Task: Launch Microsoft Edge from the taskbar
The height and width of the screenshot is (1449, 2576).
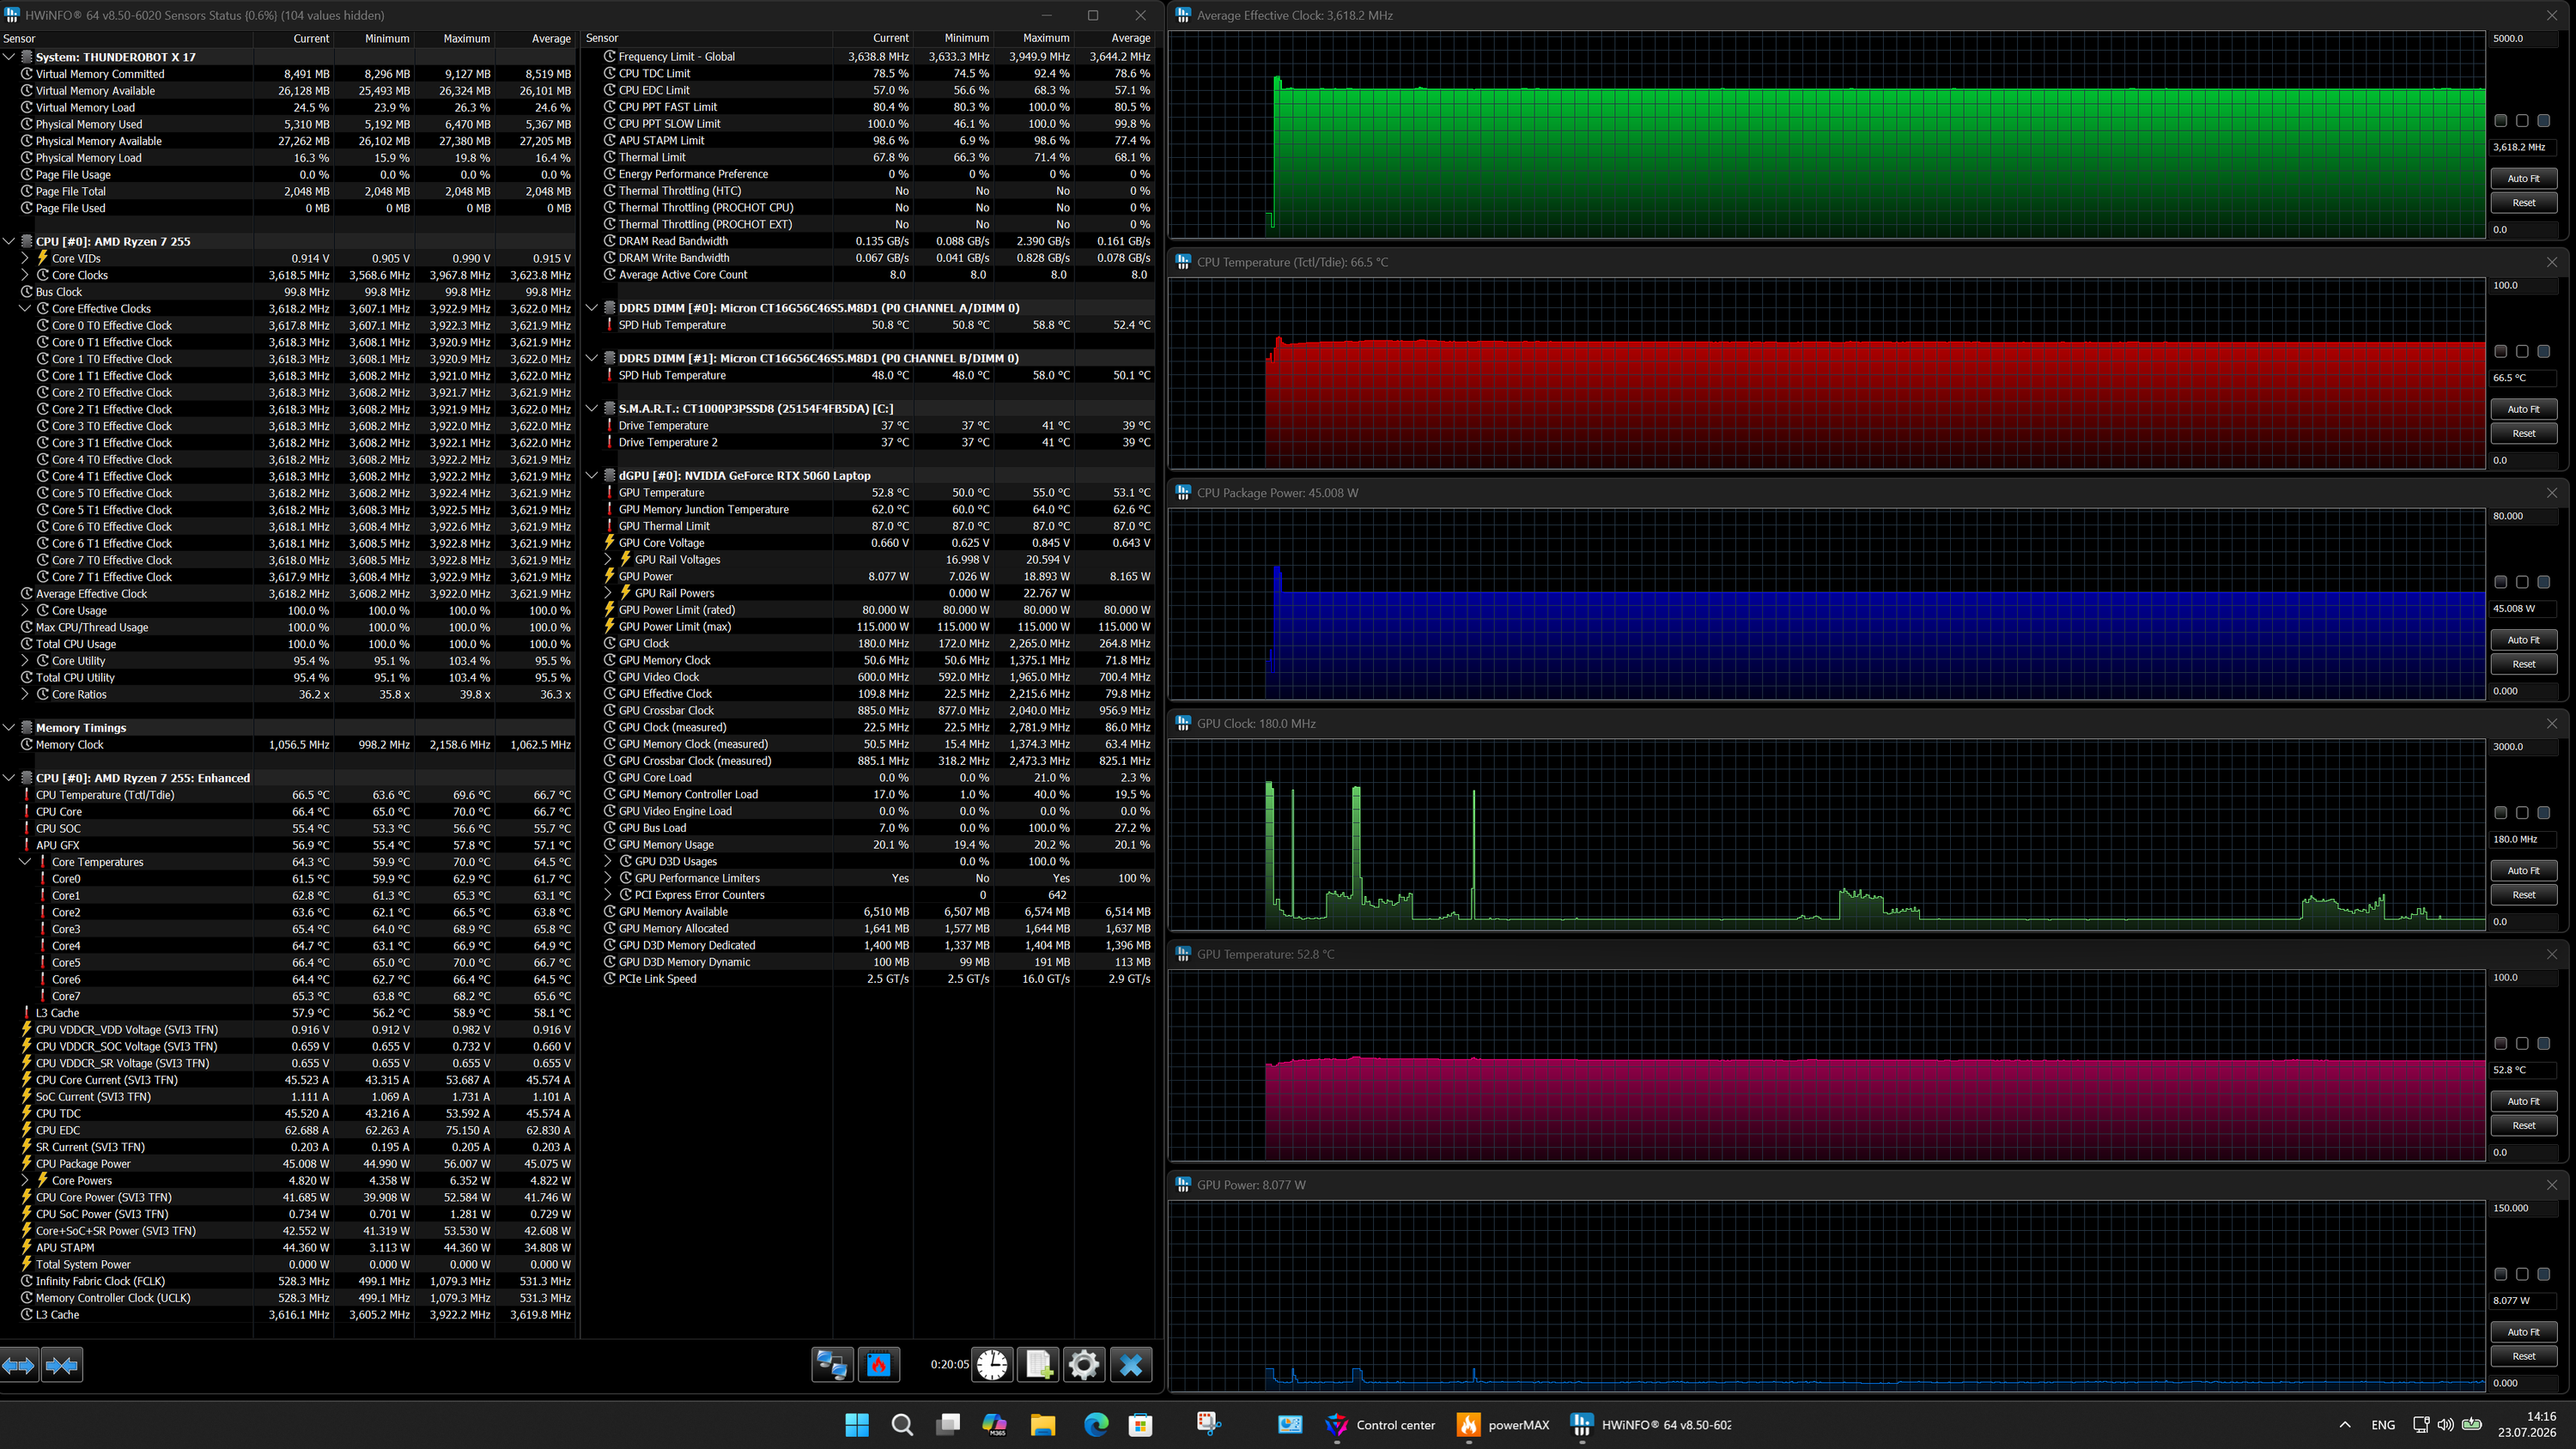Action: coord(1096,1425)
